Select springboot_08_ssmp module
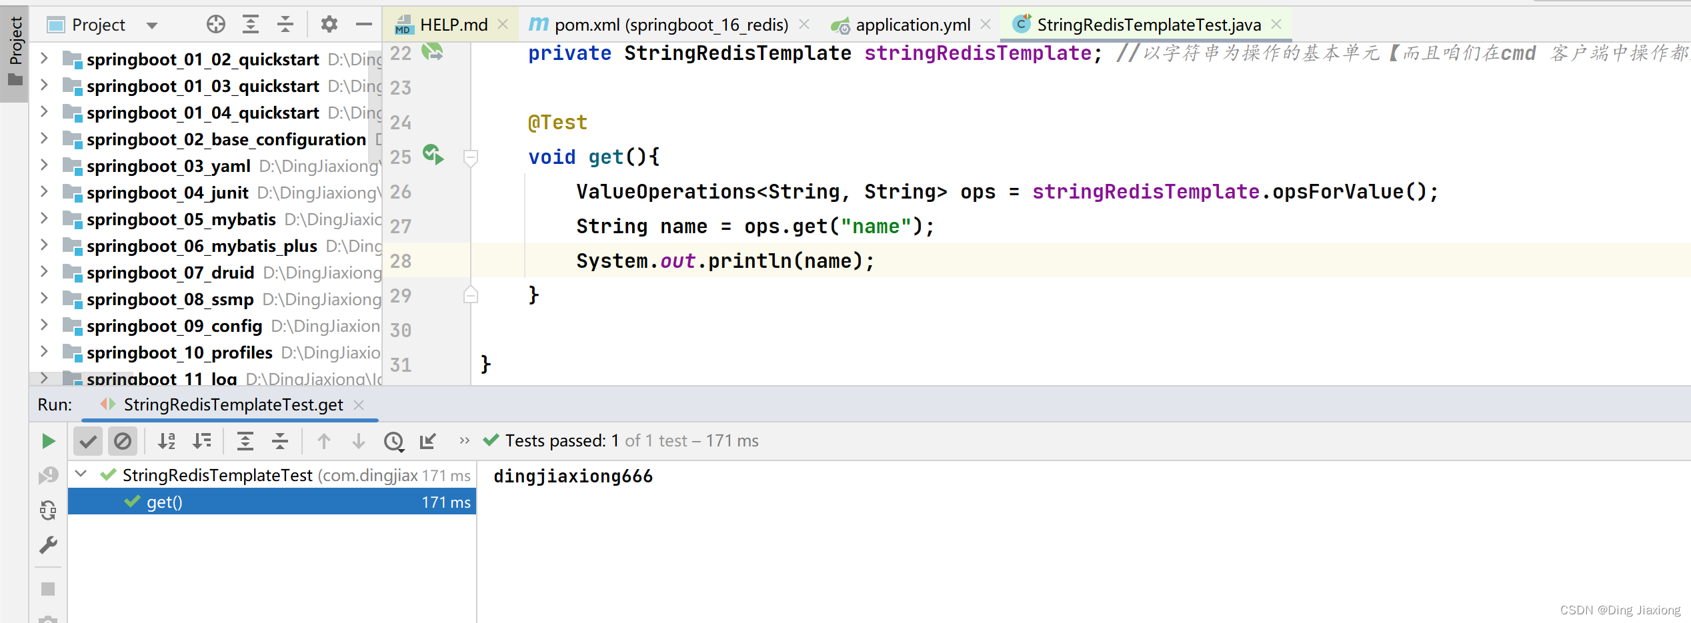The image size is (1691, 623). pos(170,299)
